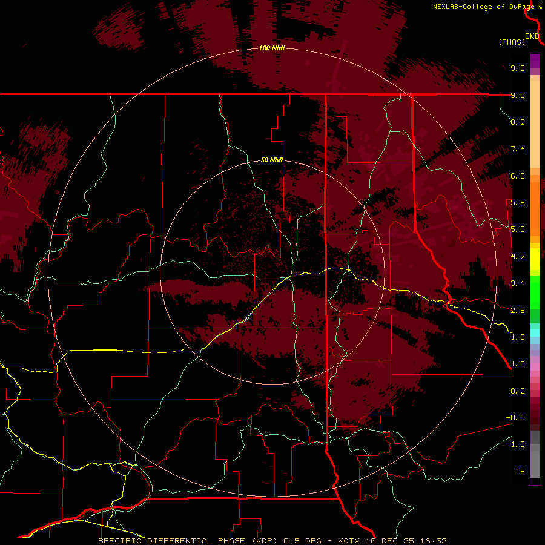Click the "DKD" label above the color scale
Viewport: 545px width, 545px height.
[x=532, y=36]
